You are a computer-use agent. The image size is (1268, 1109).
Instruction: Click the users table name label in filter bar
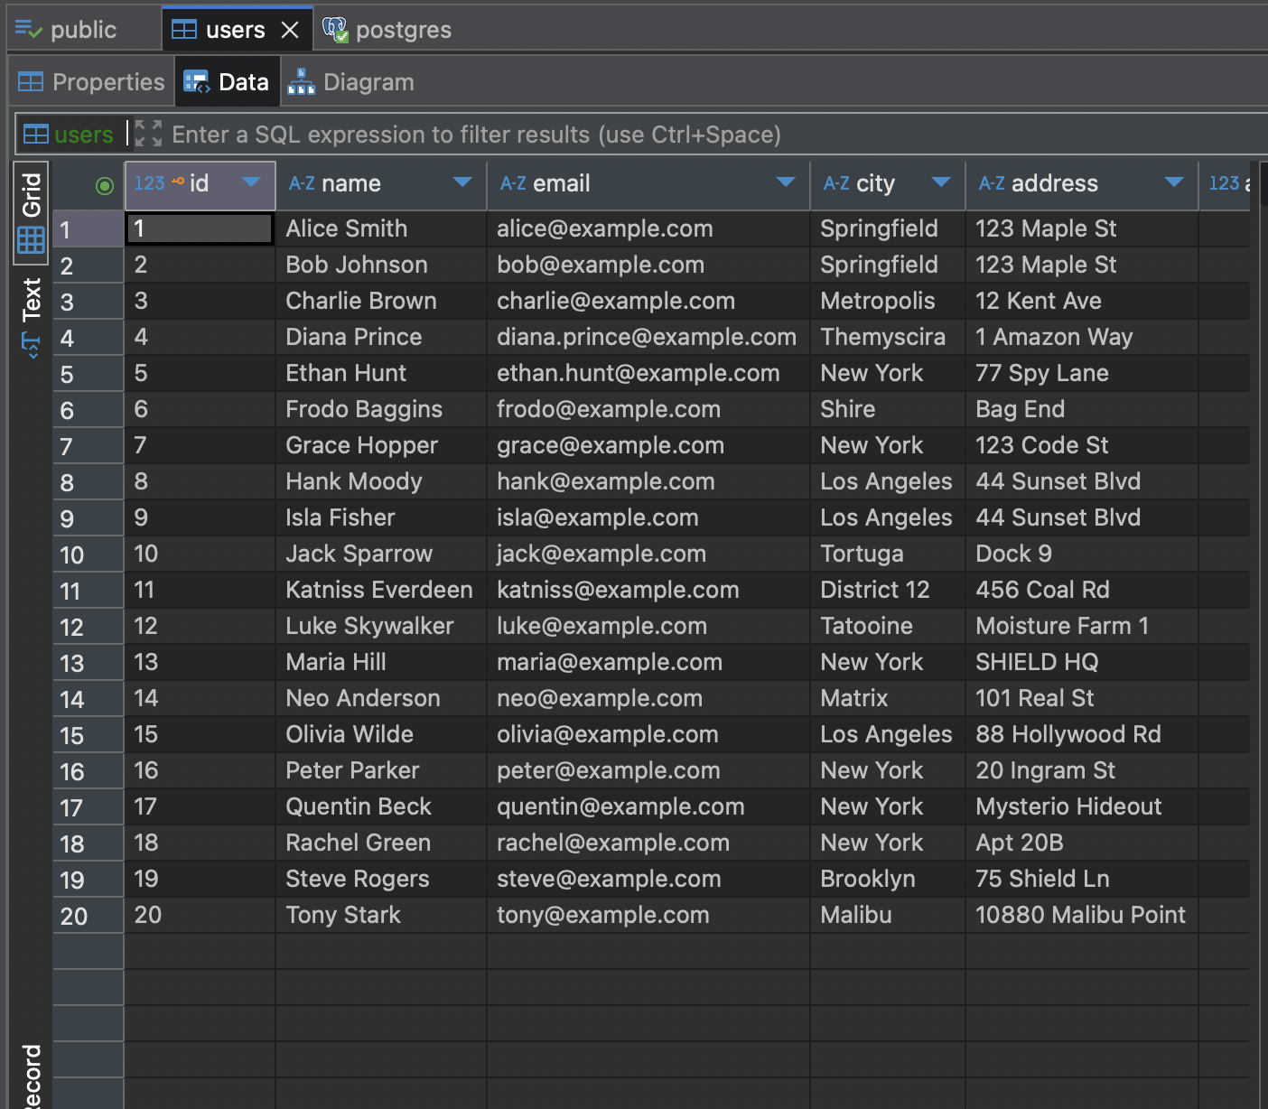[84, 135]
